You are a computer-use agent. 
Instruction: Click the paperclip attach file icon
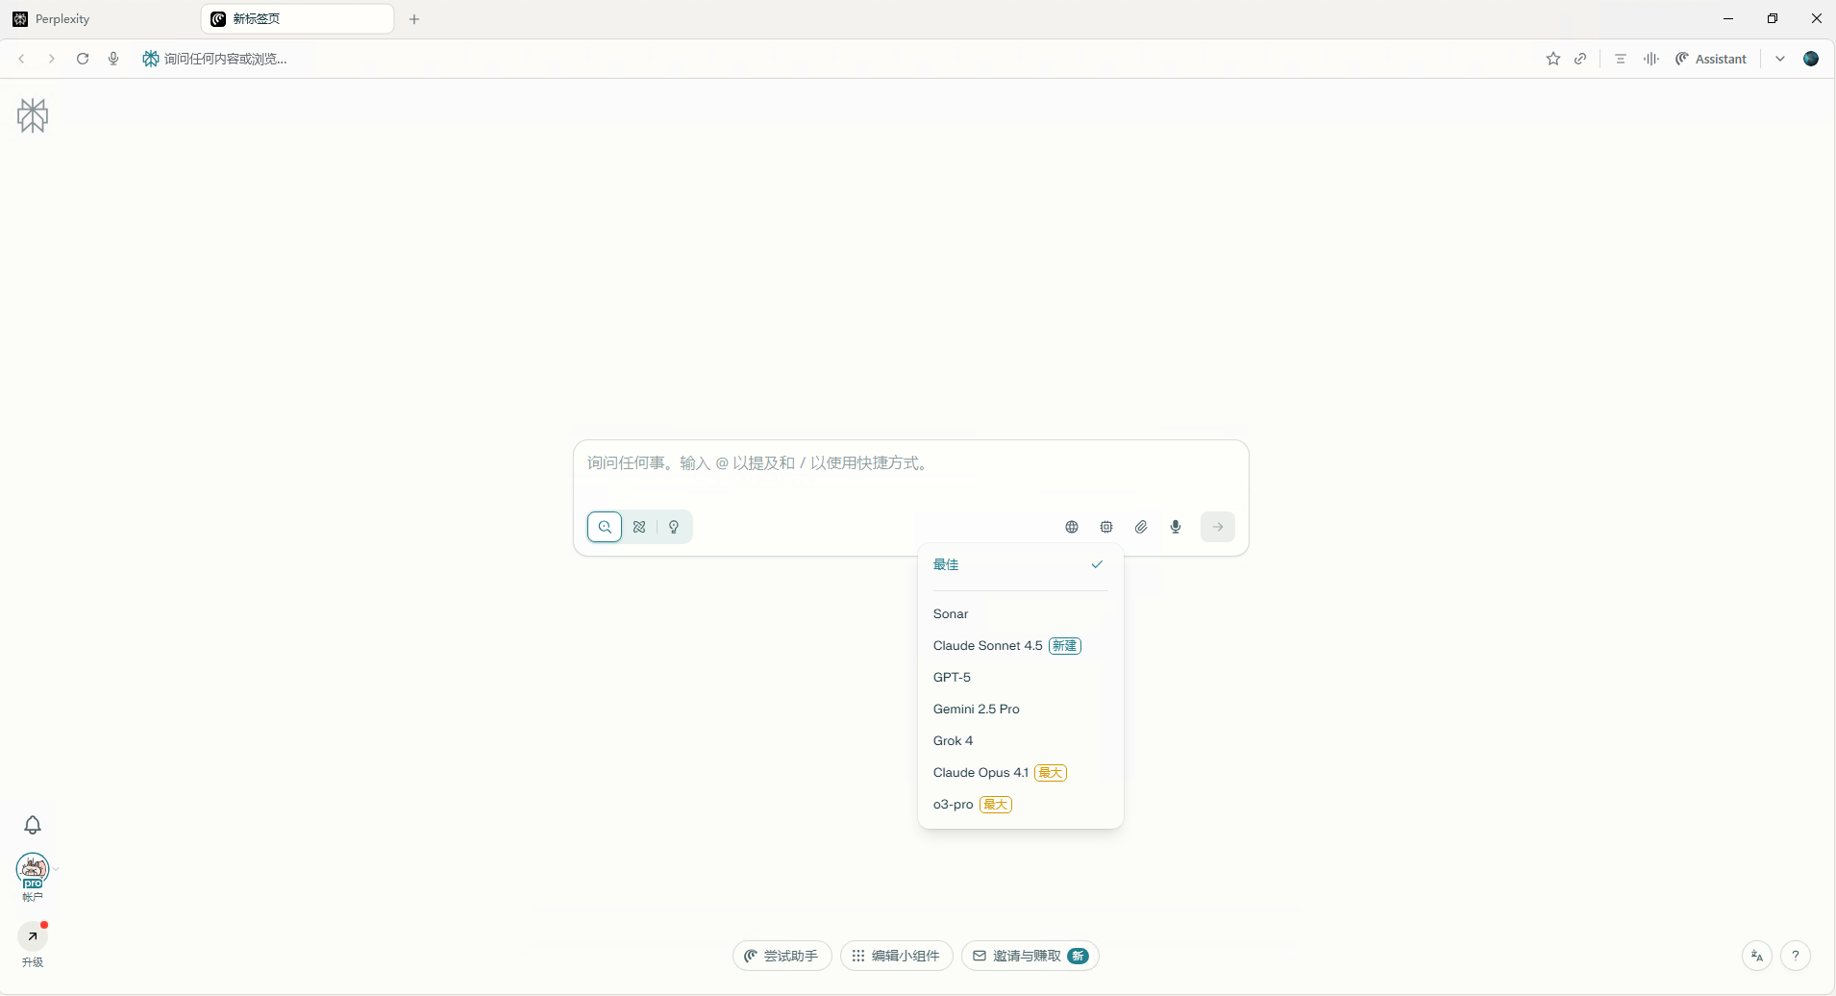coord(1141,527)
